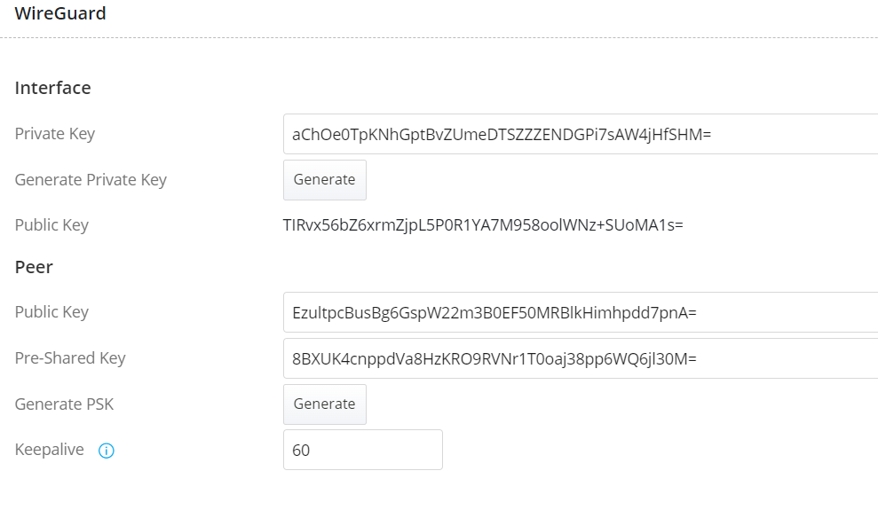Click the Generate Private Key label

pos(91,180)
